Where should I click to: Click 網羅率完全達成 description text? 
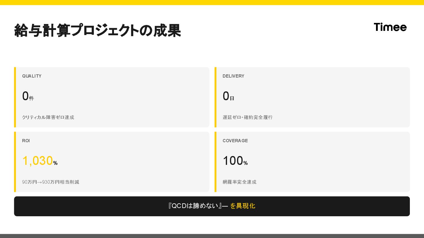click(x=239, y=182)
